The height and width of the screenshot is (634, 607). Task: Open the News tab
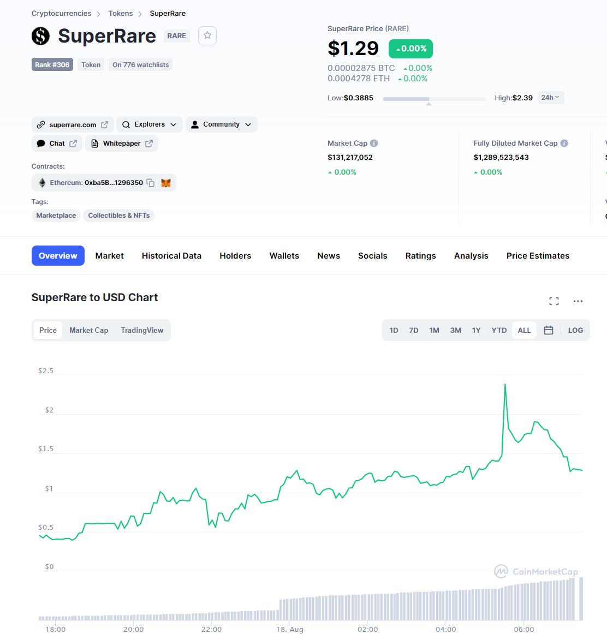click(x=329, y=255)
